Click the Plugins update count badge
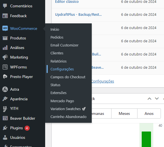The height and width of the screenshot is (147, 164). tap(27, 128)
